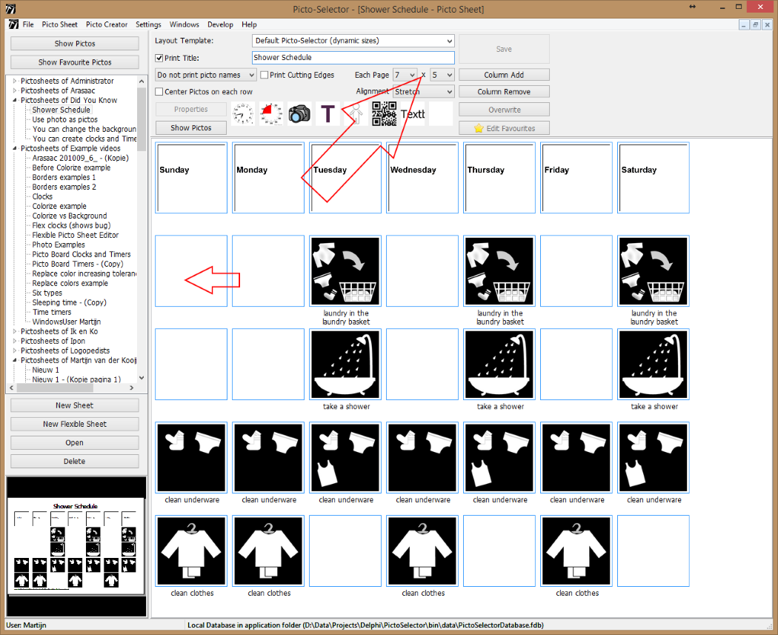Uncheck the Print Title checkbox
This screenshot has height=635, width=778.
pyautogui.click(x=159, y=58)
